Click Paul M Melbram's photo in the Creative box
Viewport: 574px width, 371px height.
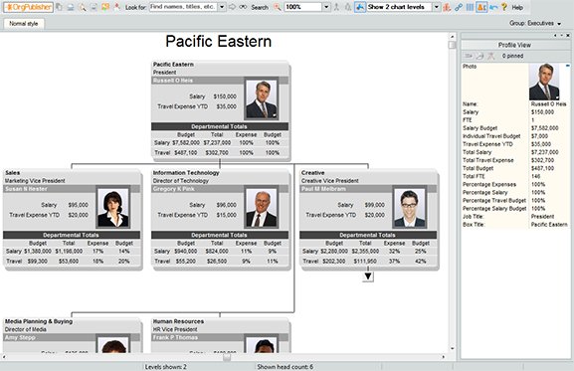coord(410,208)
